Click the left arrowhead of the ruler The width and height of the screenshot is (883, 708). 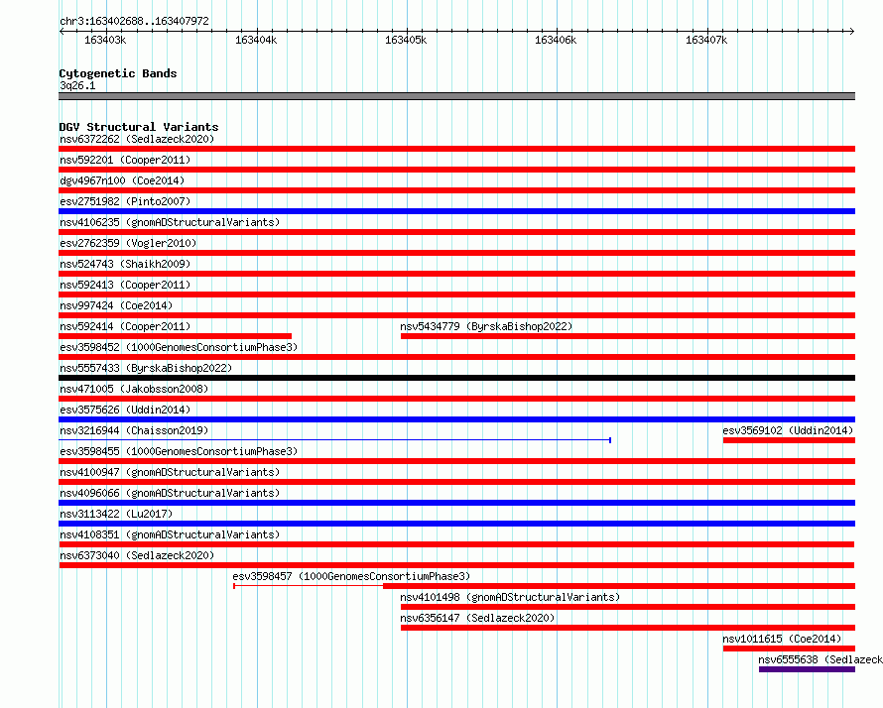click(x=62, y=31)
